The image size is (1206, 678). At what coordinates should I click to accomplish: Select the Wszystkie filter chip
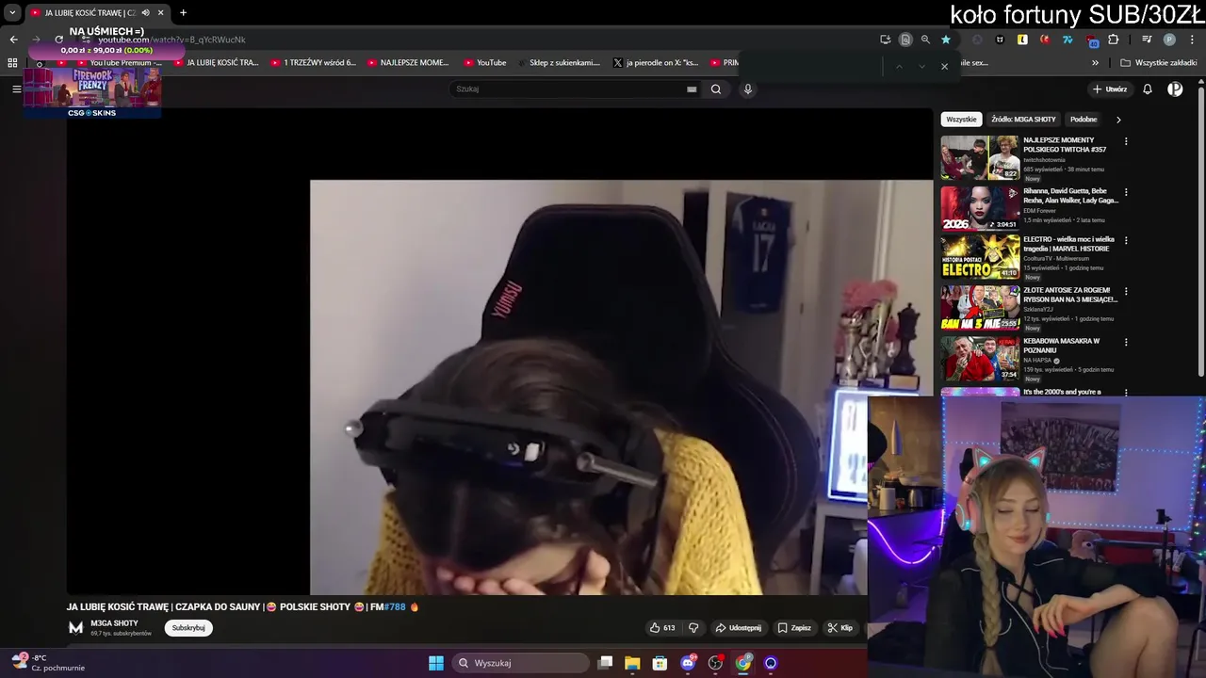pyautogui.click(x=962, y=120)
